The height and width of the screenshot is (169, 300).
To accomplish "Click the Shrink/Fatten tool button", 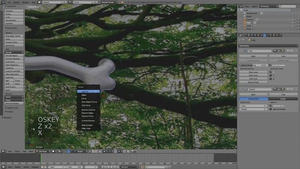I will (x=14, y=20).
